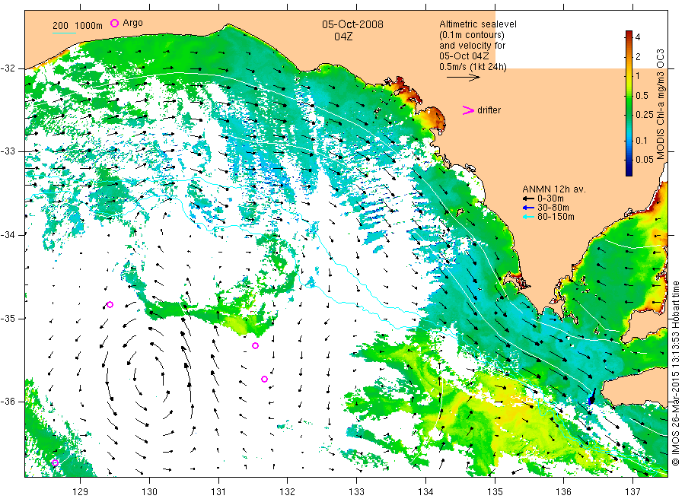The width and height of the screenshot is (685, 502).
Task: Click the '80-150m' depth label
Action: [556, 217]
